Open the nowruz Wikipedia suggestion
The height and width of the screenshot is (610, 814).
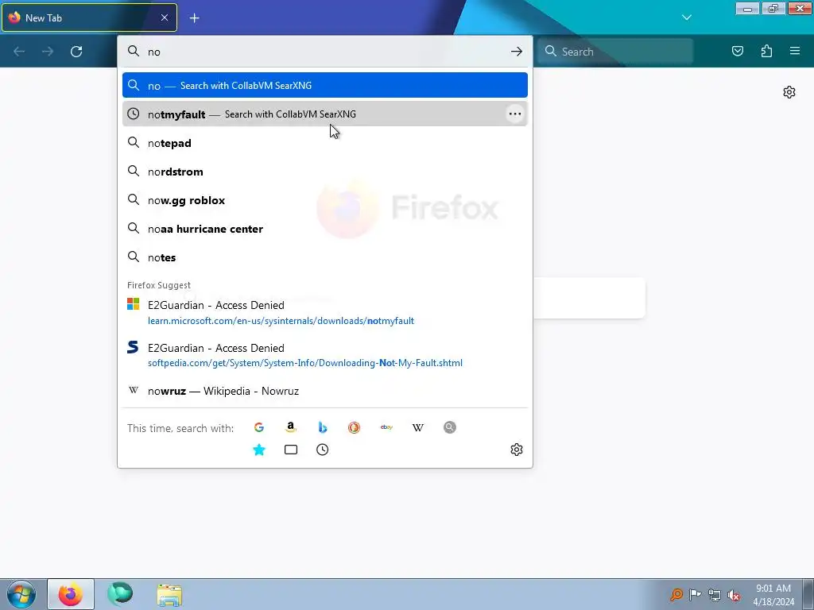click(325, 391)
